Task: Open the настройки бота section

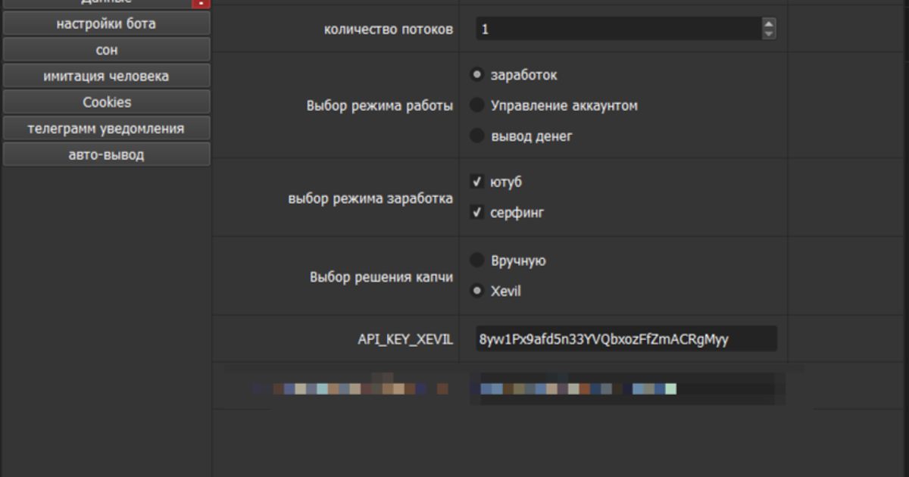Action: (106, 23)
